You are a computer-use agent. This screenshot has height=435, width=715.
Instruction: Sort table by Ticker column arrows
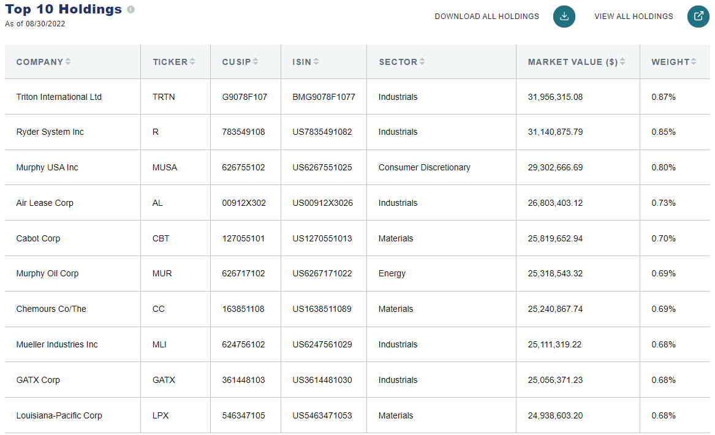pyautogui.click(x=192, y=61)
